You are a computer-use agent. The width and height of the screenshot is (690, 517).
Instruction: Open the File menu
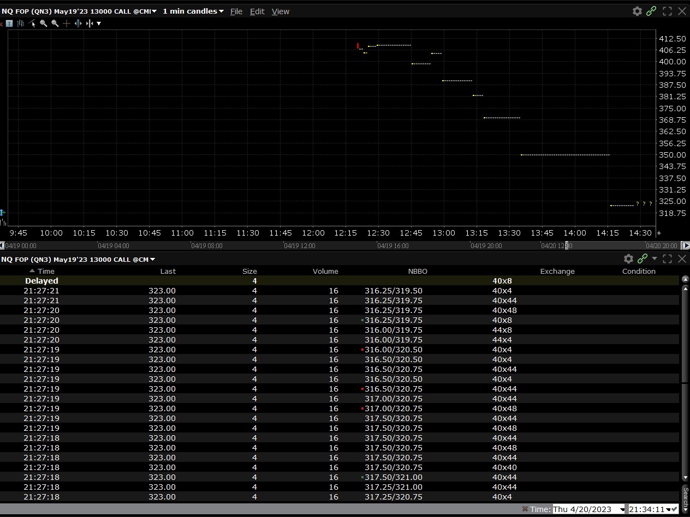coord(236,11)
